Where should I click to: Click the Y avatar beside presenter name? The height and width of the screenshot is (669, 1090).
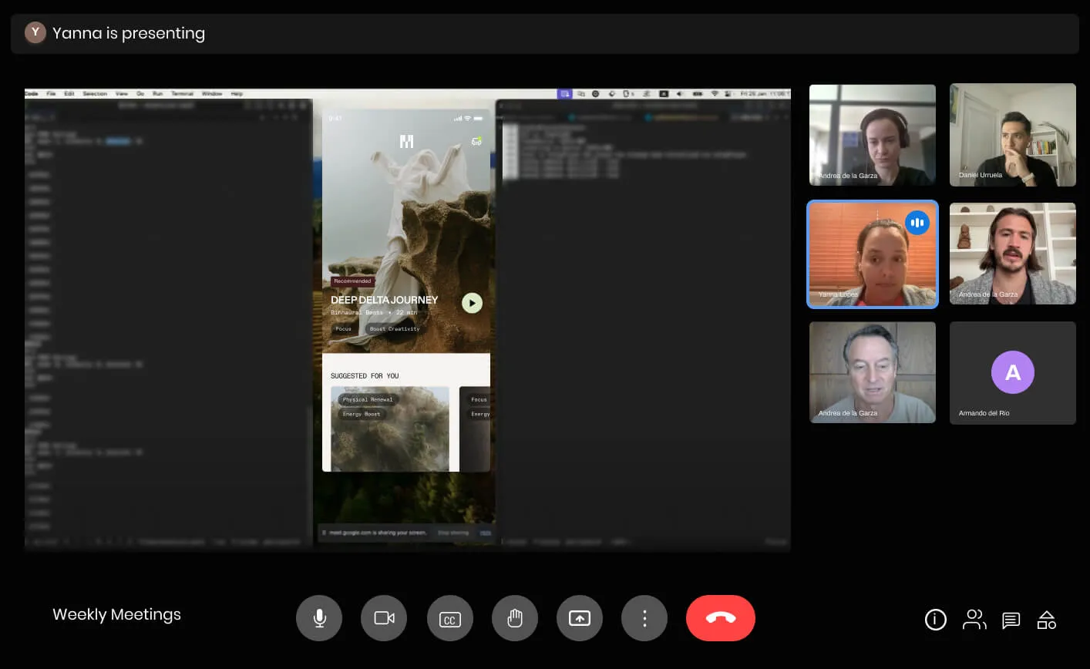[x=35, y=32]
